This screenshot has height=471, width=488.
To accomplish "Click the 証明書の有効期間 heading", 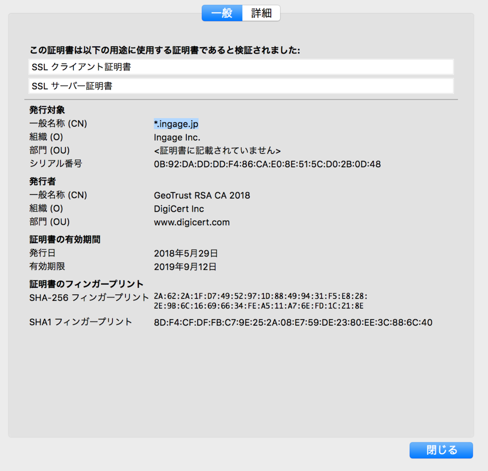I will pos(65,239).
